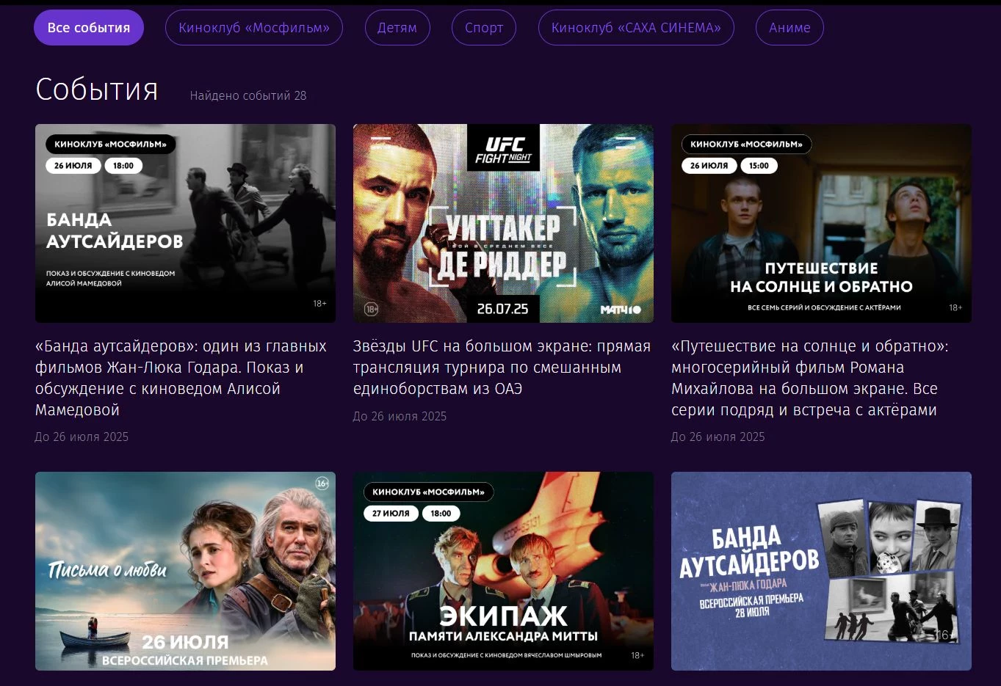Screen dimensions: 1001x686
Task: Click 18:00 time badge on first «Банда аутсайдеров» card
Action: click(123, 166)
